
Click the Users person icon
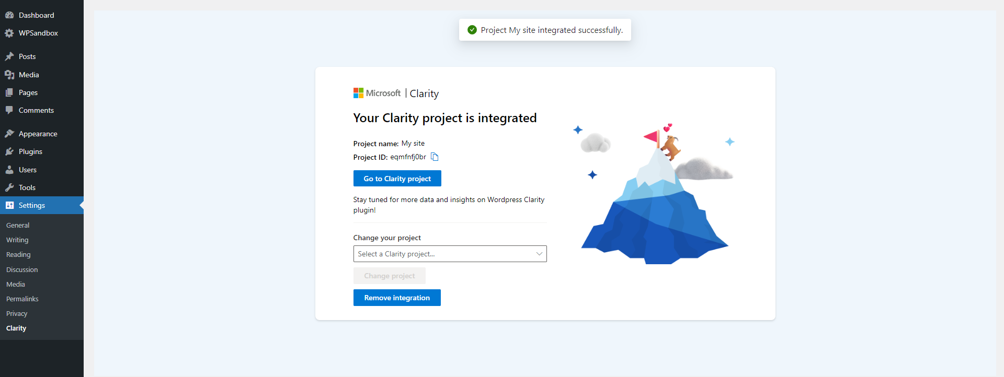[x=9, y=170]
